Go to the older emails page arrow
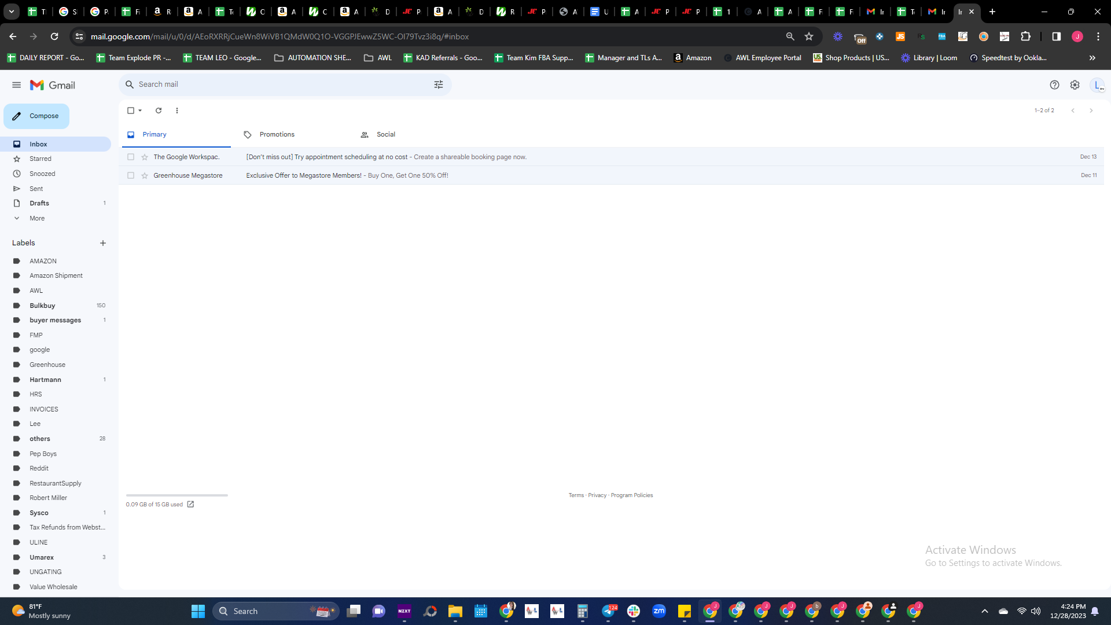 click(1091, 111)
